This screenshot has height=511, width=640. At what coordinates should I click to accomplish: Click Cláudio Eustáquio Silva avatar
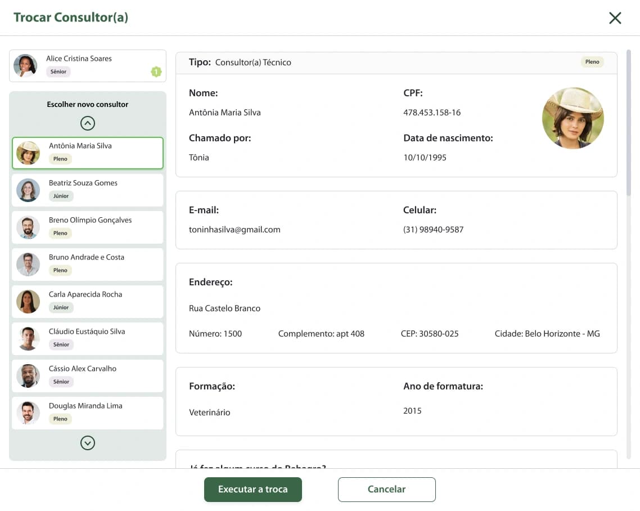pyautogui.click(x=28, y=339)
